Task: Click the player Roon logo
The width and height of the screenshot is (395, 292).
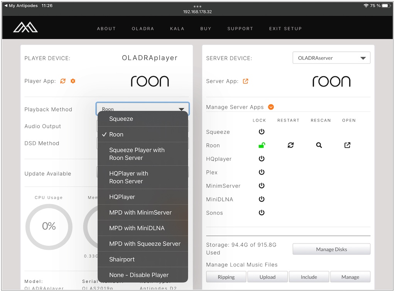Action: click(x=150, y=81)
